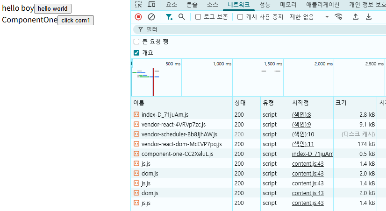Open the network search magnifier
The image size is (386, 211).
pyautogui.click(x=182, y=17)
